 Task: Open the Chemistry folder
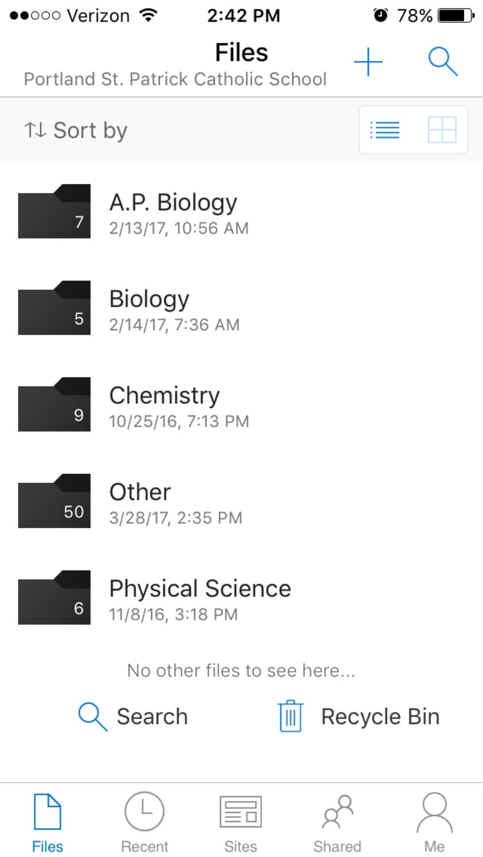pyautogui.click(x=164, y=396)
